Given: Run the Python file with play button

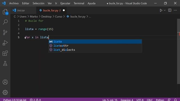Looking at the screenshot, I should point(161,10).
